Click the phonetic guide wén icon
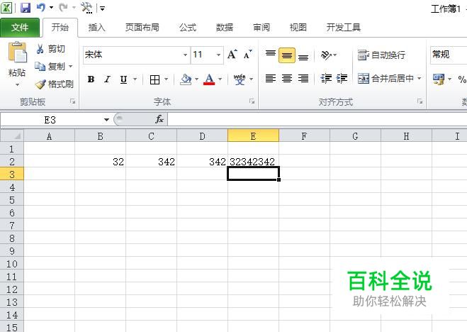 click(x=240, y=79)
